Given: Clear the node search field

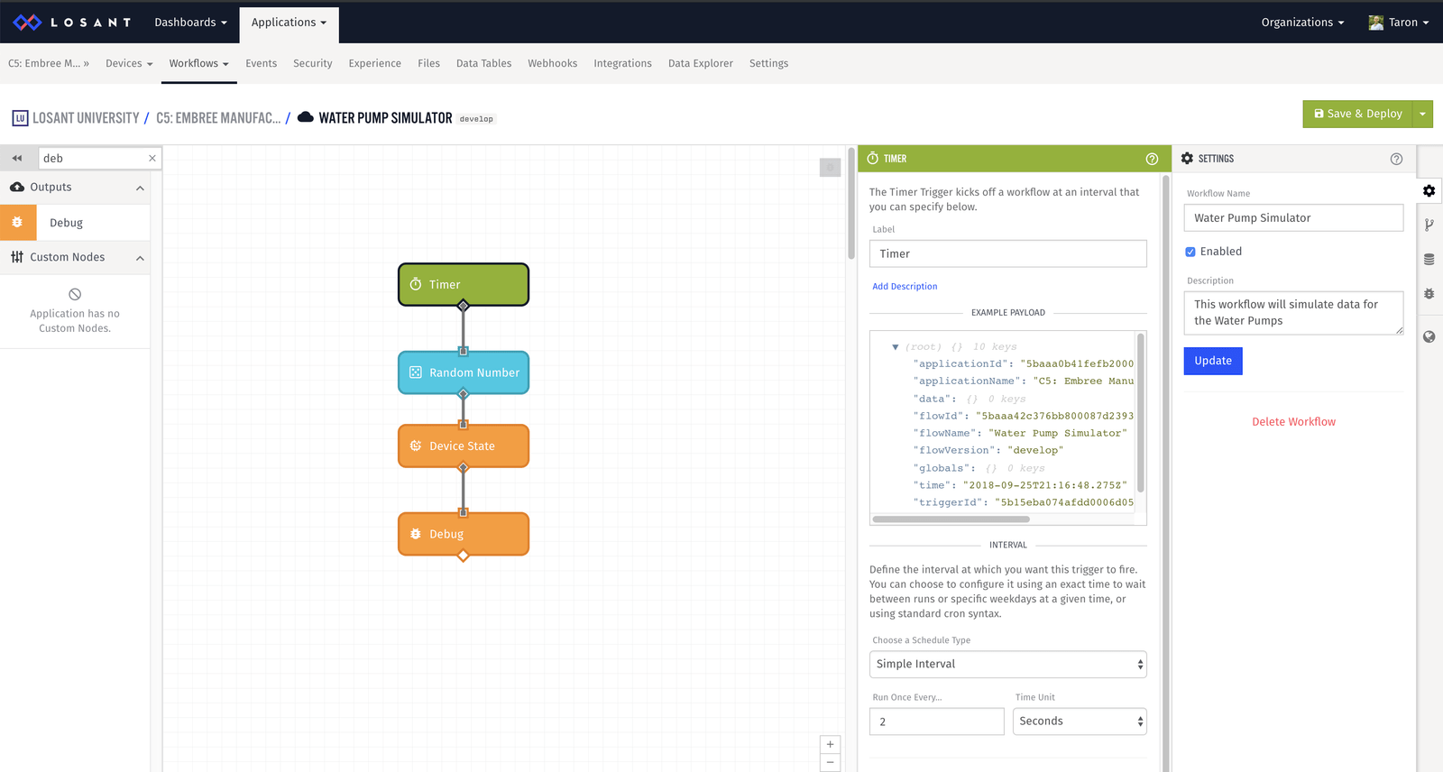Looking at the screenshot, I should pyautogui.click(x=152, y=158).
